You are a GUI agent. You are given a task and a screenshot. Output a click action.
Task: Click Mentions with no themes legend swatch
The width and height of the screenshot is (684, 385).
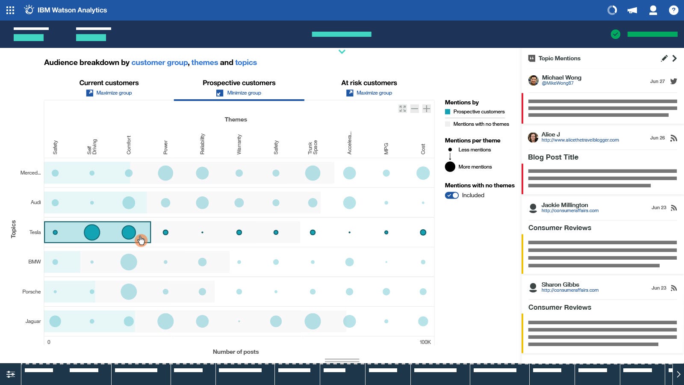[448, 124]
